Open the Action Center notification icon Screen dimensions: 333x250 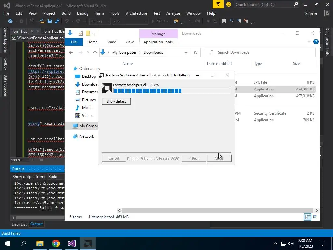point(322,243)
